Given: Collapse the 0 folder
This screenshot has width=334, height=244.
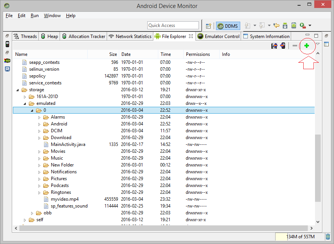Looking at the screenshot, I should click(x=32, y=111).
